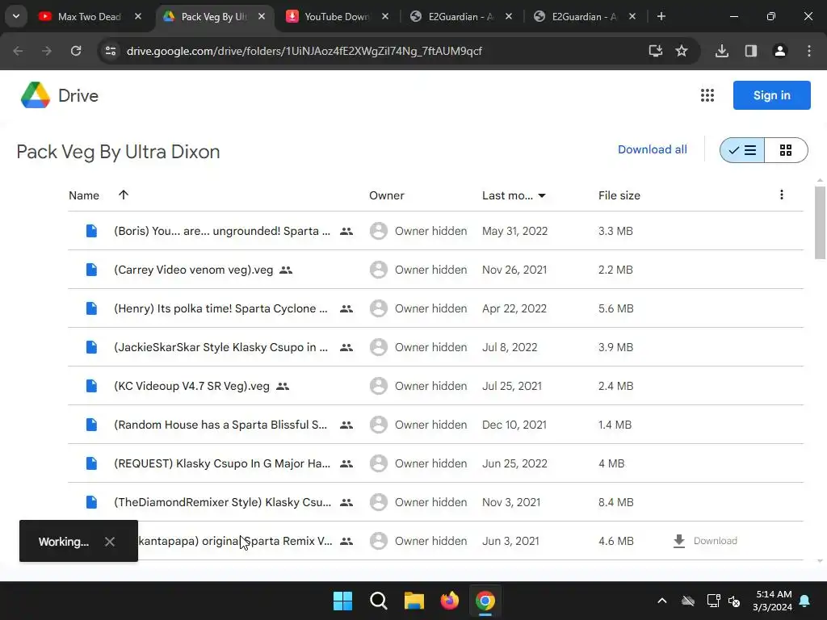Install app icon in address bar
This screenshot has width=827, height=620.
coord(656,51)
